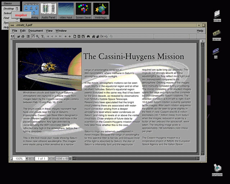The height and width of the screenshot is (184, 230).
Task: Jump to previous search highlight
Action: pyautogui.click(x=102, y=36)
